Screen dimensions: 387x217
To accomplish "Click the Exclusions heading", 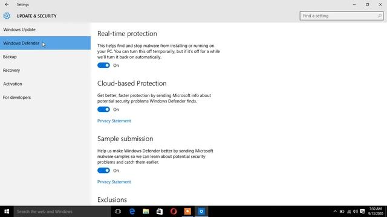I will point(112,200).
